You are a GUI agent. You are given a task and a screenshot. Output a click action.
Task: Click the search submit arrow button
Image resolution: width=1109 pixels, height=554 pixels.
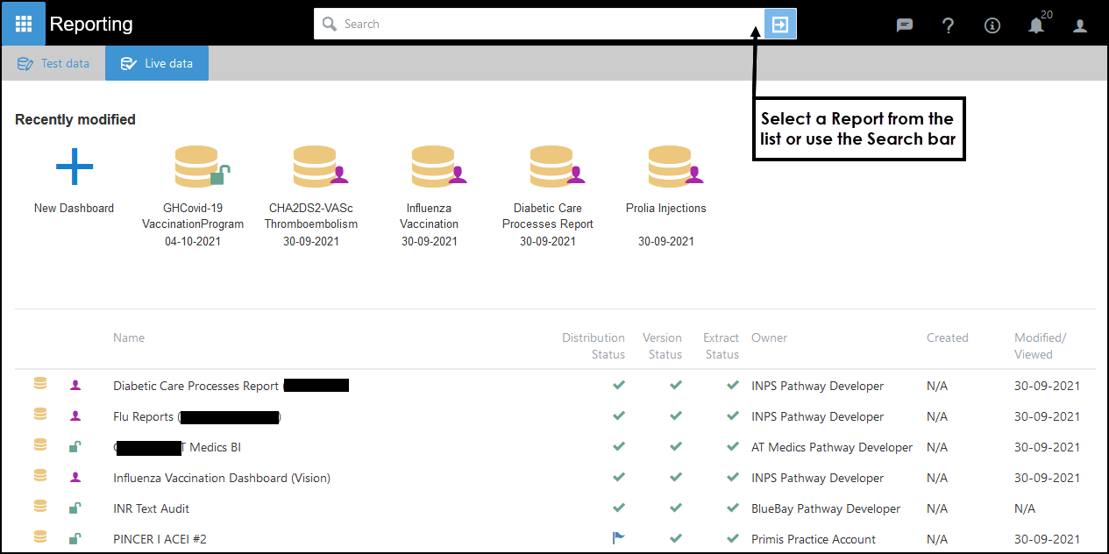click(779, 25)
